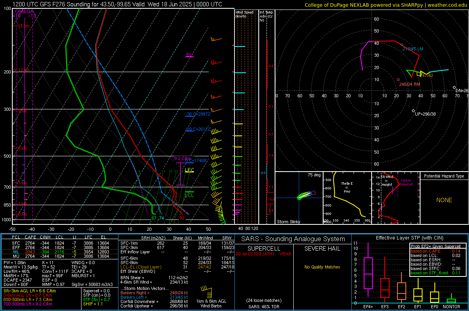Click the 248/24 RM hodograph label
This screenshot has height=311, width=469.
click(x=409, y=84)
